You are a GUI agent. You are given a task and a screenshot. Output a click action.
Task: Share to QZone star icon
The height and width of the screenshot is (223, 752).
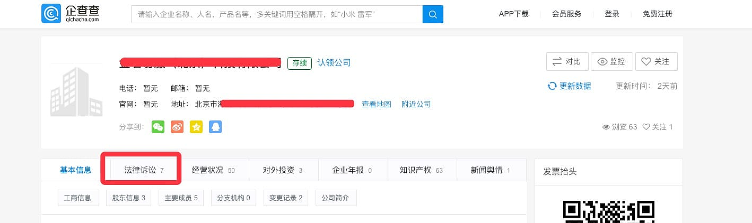tap(196, 127)
